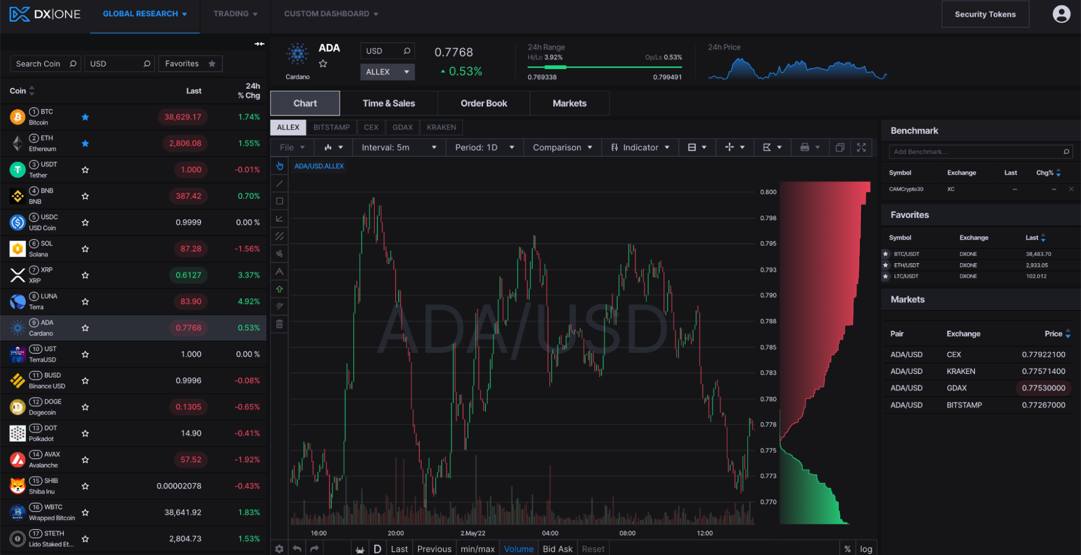Image resolution: width=1081 pixels, height=555 pixels.
Task: Click the Favorites filter button
Action: click(190, 64)
